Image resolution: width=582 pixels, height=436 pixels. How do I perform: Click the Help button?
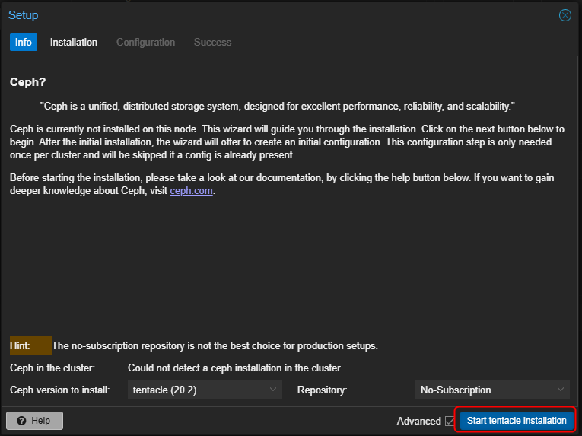34,421
